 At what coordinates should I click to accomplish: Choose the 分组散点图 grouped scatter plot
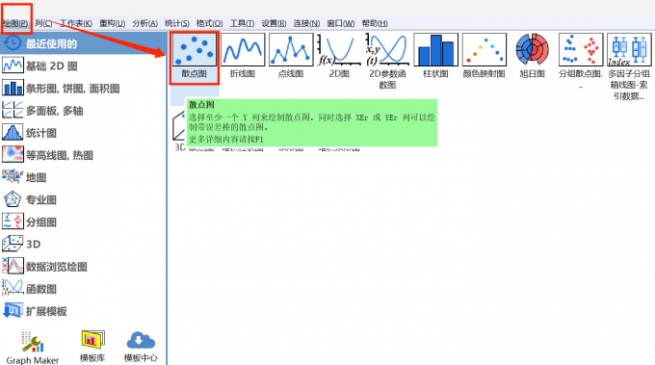click(581, 61)
